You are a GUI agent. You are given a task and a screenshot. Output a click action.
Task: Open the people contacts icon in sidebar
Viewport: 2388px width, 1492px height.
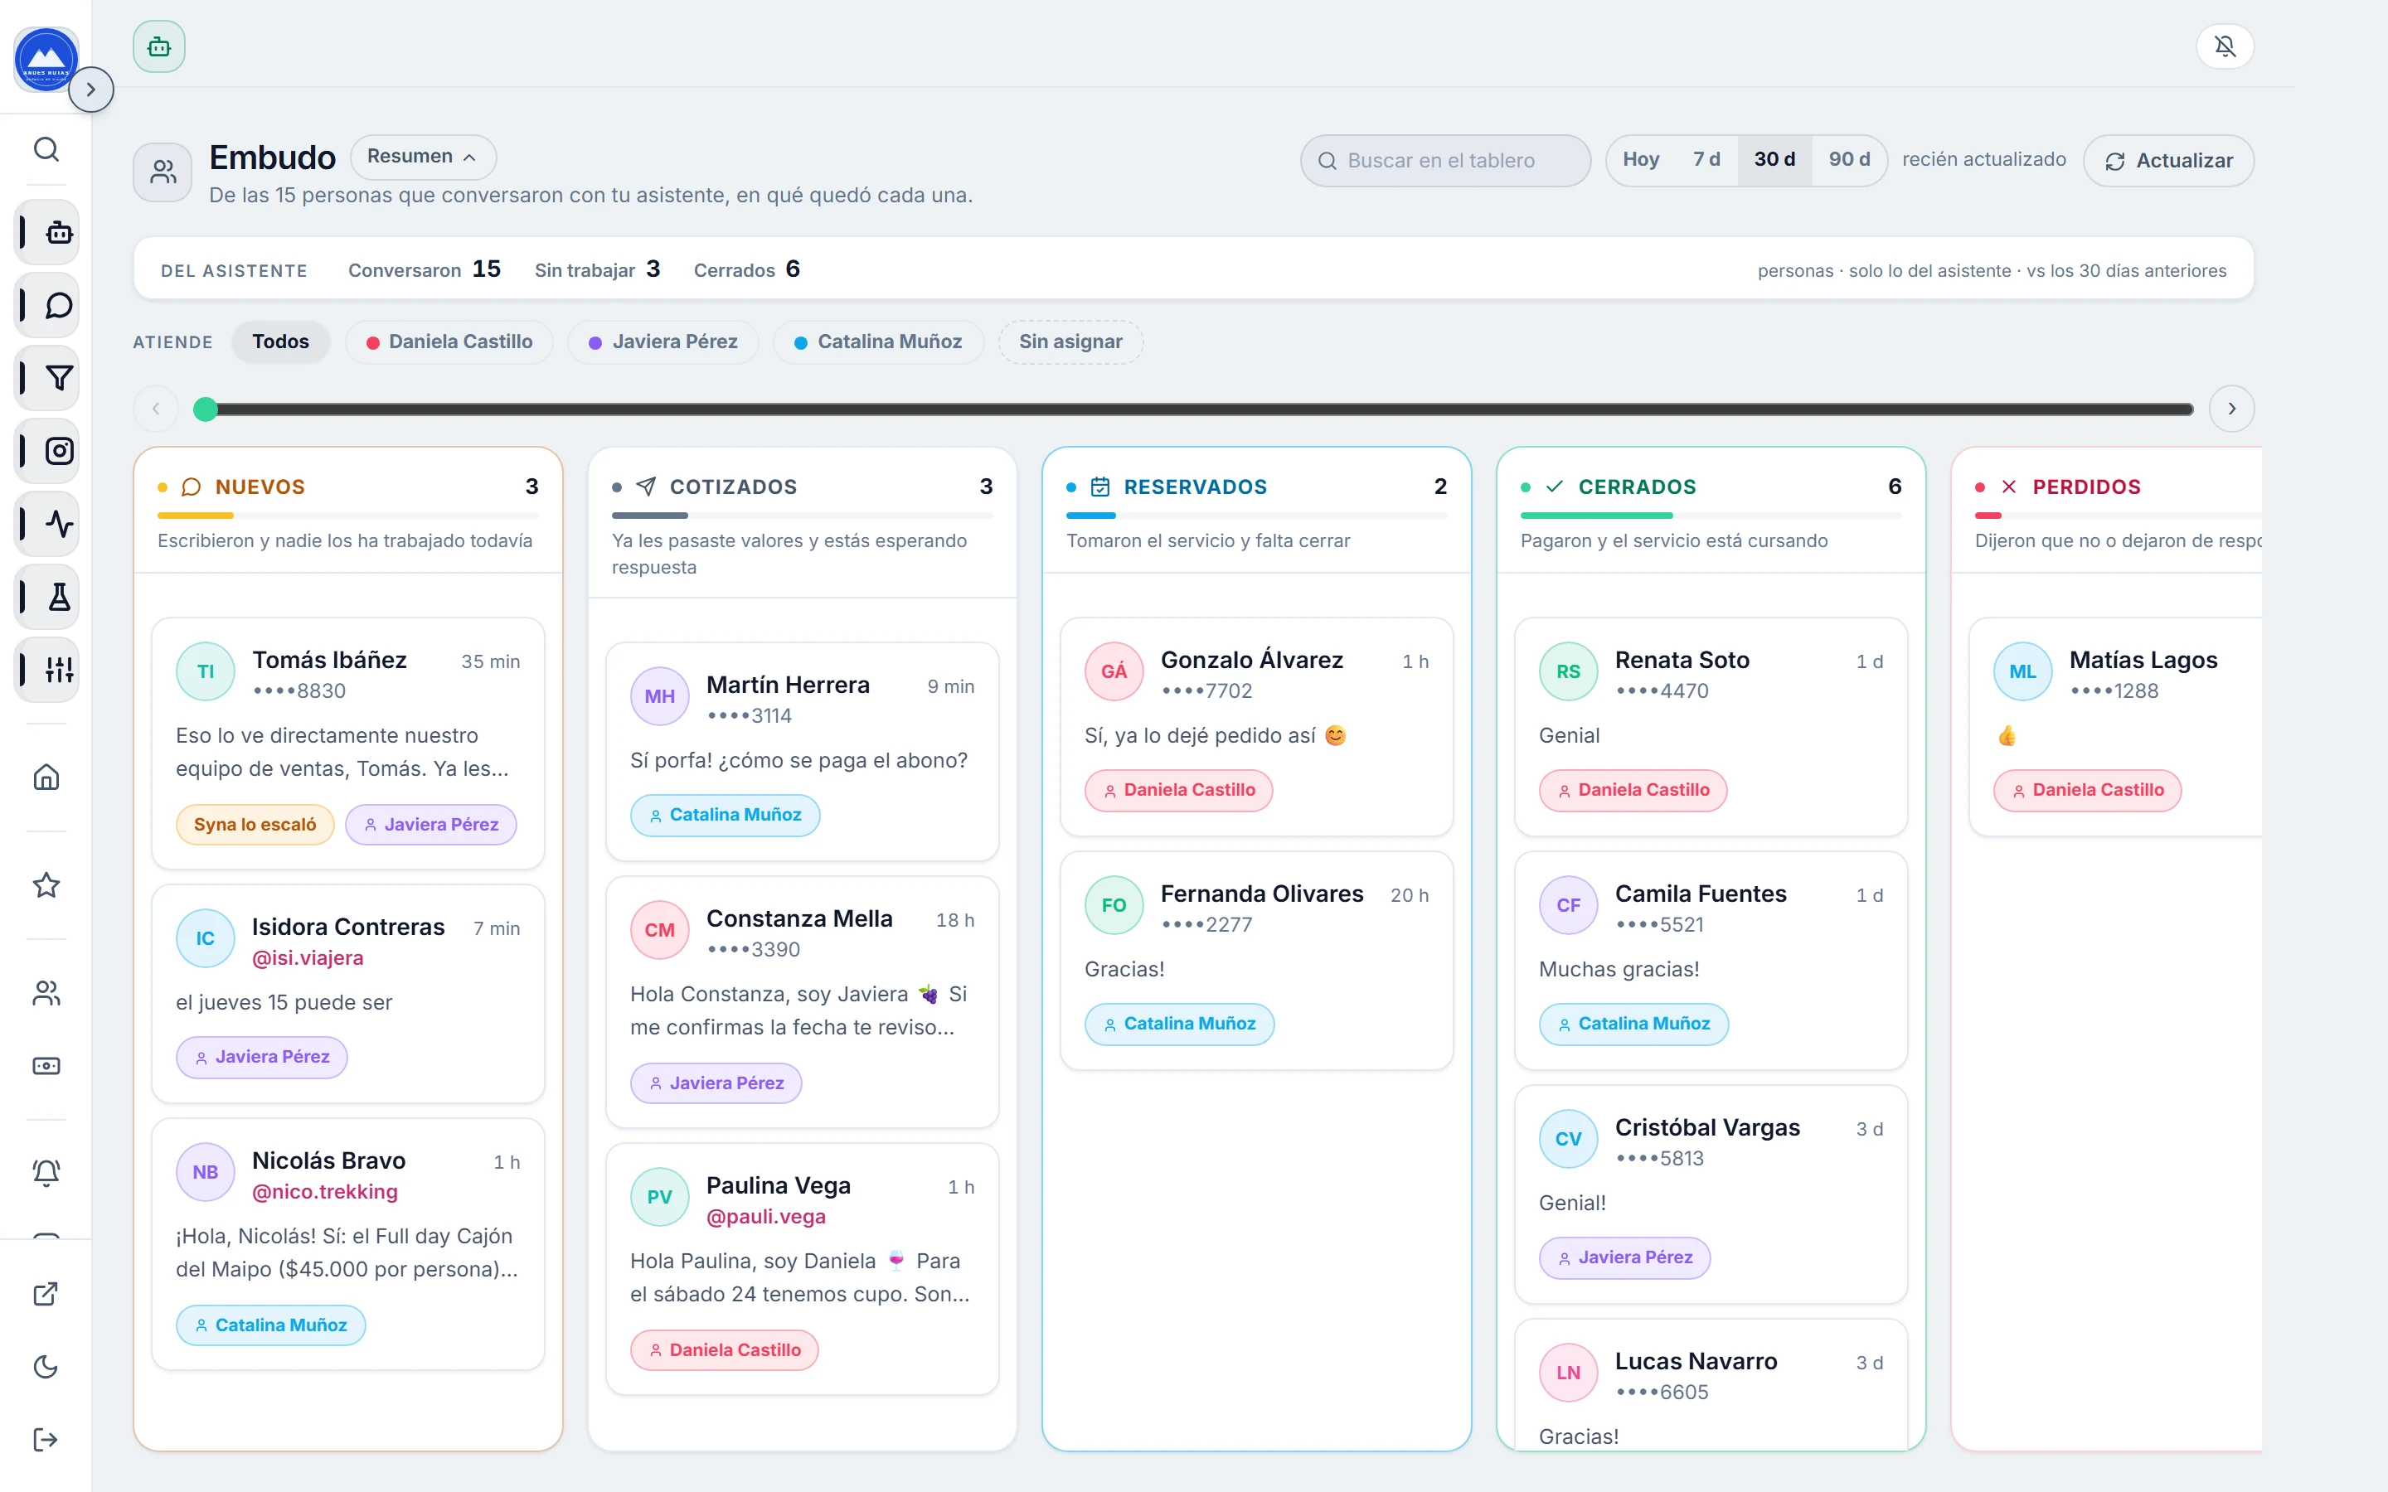click(46, 993)
